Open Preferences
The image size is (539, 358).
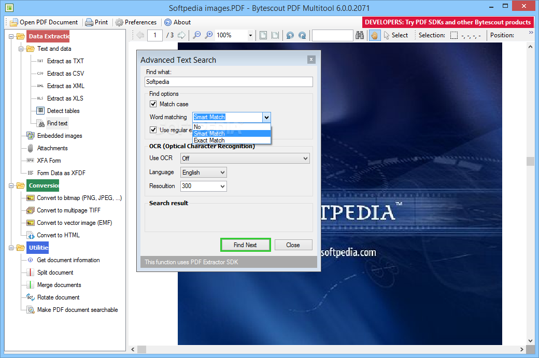136,22
